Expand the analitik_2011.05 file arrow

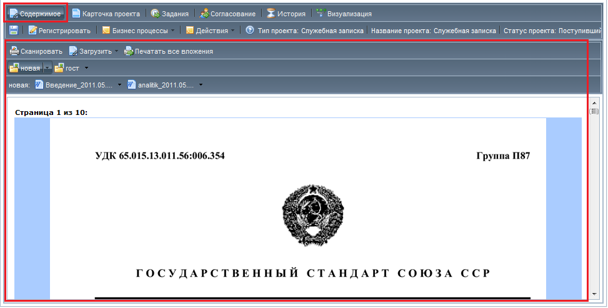pyautogui.click(x=201, y=84)
